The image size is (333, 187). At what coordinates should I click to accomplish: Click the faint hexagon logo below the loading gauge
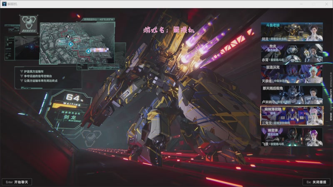click(x=91, y=138)
